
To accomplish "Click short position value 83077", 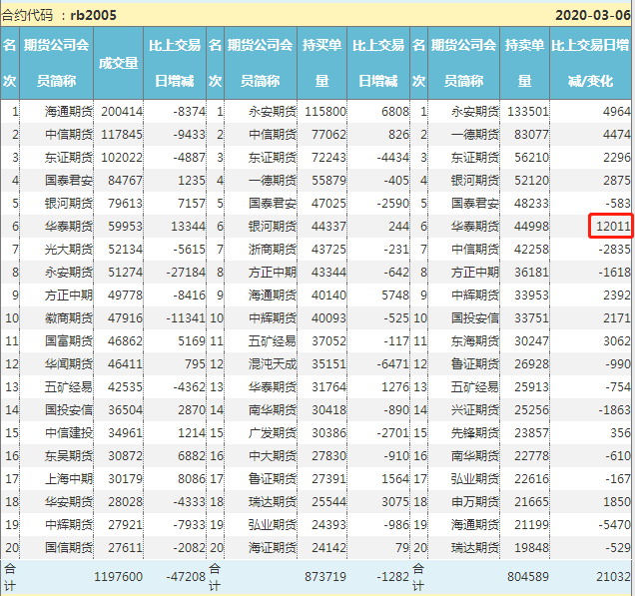I will [x=532, y=135].
